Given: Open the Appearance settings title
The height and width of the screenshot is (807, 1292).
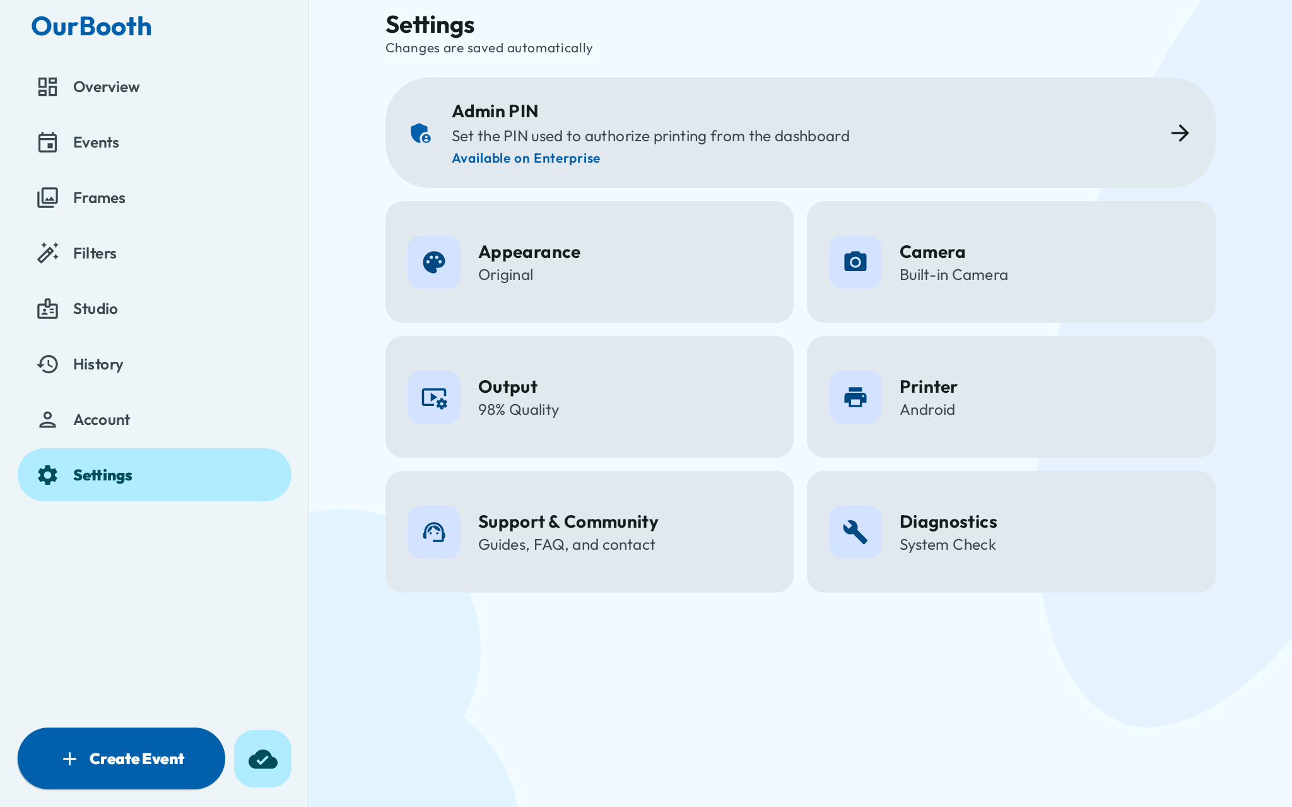Looking at the screenshot, I should [529, 252].
